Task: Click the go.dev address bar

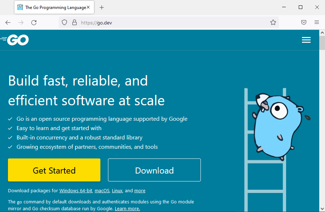Action: (x=169, y=23)
